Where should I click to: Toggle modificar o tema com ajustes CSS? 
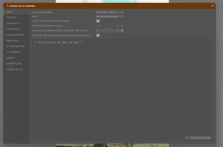point(98,35)
